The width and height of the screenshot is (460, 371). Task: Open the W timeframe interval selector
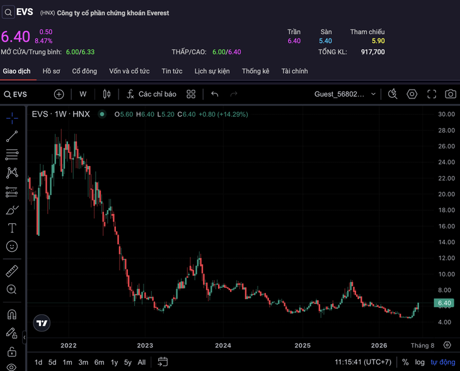pyautogui.click(x=83, y=94)
